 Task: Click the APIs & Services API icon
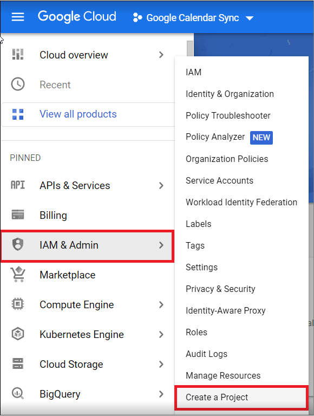18,185
